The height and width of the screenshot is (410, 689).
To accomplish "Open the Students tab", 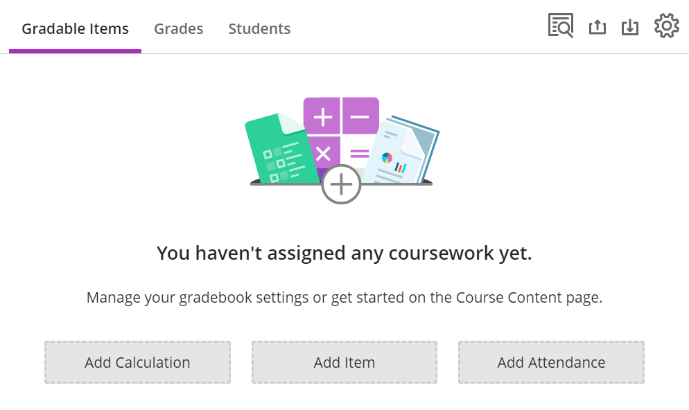I will pos(259,28).
